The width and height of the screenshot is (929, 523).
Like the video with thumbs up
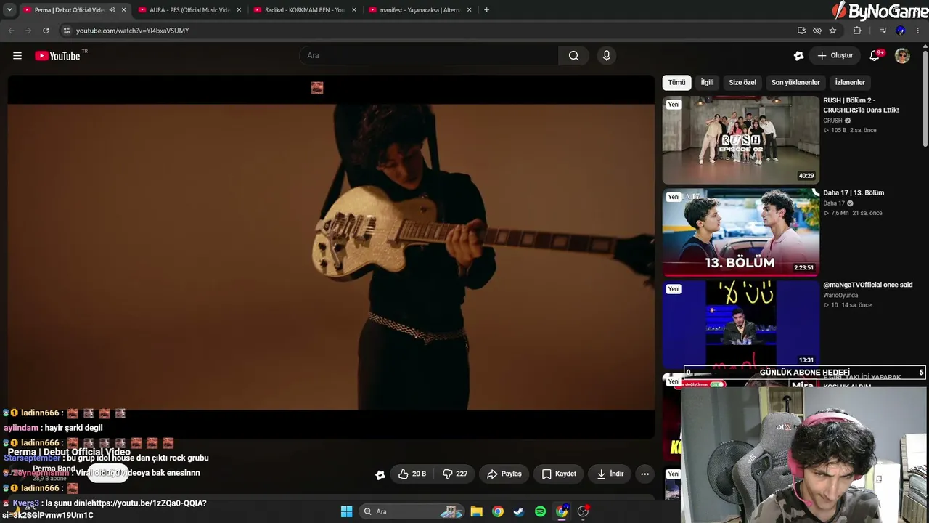point(412,474)
